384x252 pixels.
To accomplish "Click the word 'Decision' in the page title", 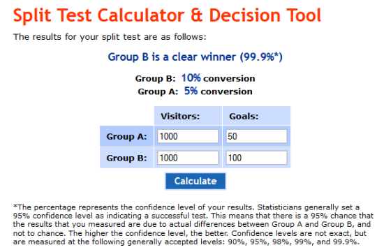I will pos(244,15).
